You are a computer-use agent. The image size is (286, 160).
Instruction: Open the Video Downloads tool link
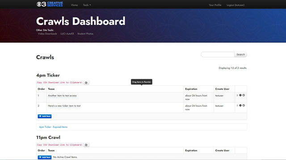coord(47,34)
